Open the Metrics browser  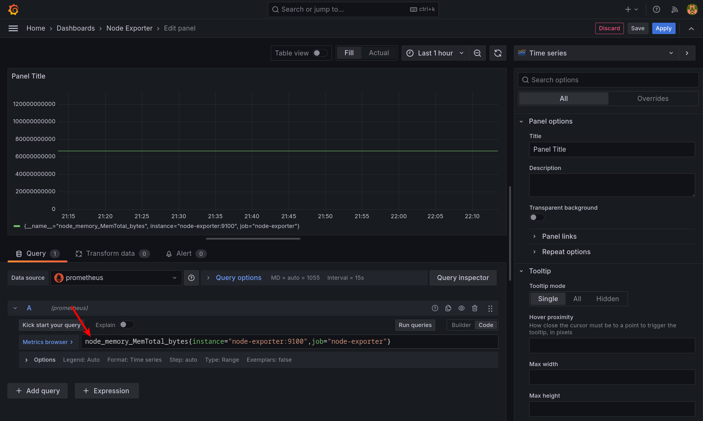[49, 342]
